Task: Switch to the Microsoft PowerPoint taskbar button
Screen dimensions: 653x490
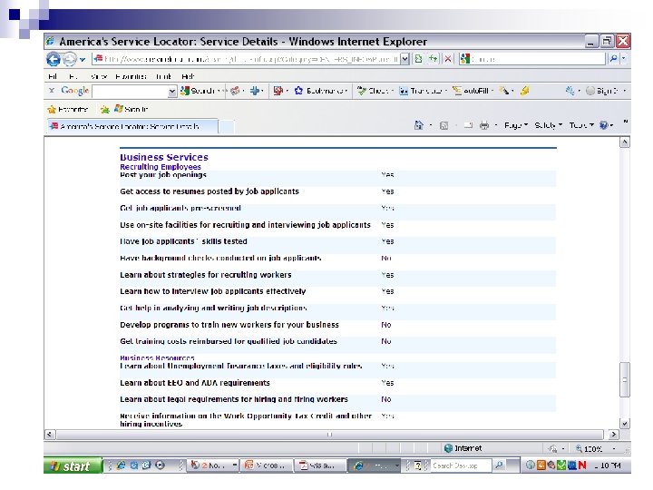Action: coord(267,465)
